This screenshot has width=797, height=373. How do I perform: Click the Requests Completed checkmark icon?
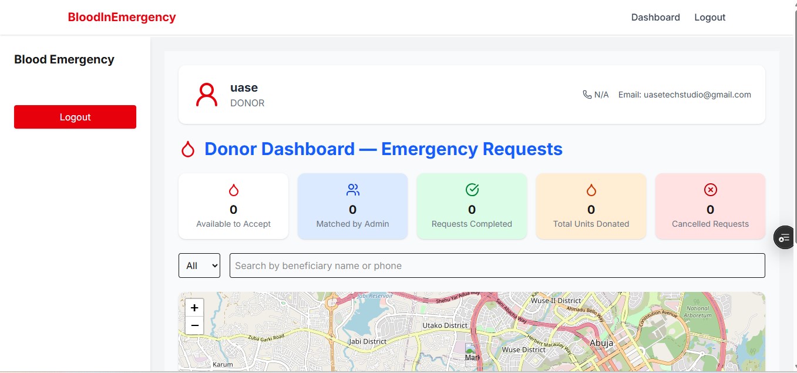(x=472, y=190)
